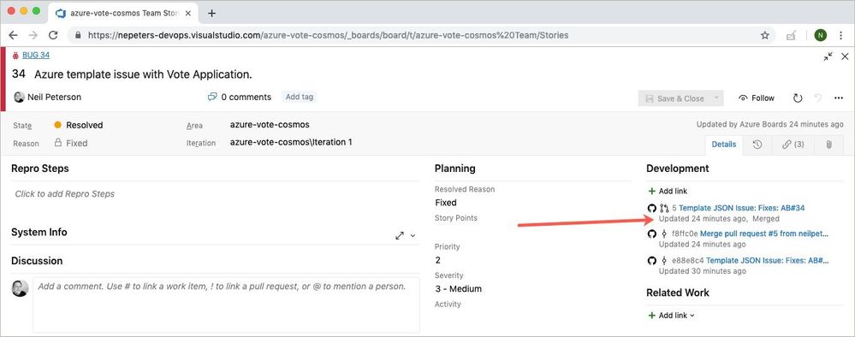855x337 pixels.
Task: Exit full screen via collapse arrows
Action: pyautogui.click(x=828, y=56)
